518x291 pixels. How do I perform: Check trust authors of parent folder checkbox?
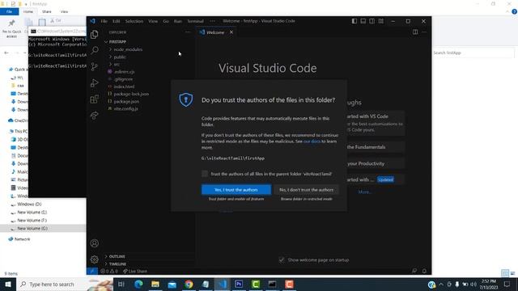point(205,174)
